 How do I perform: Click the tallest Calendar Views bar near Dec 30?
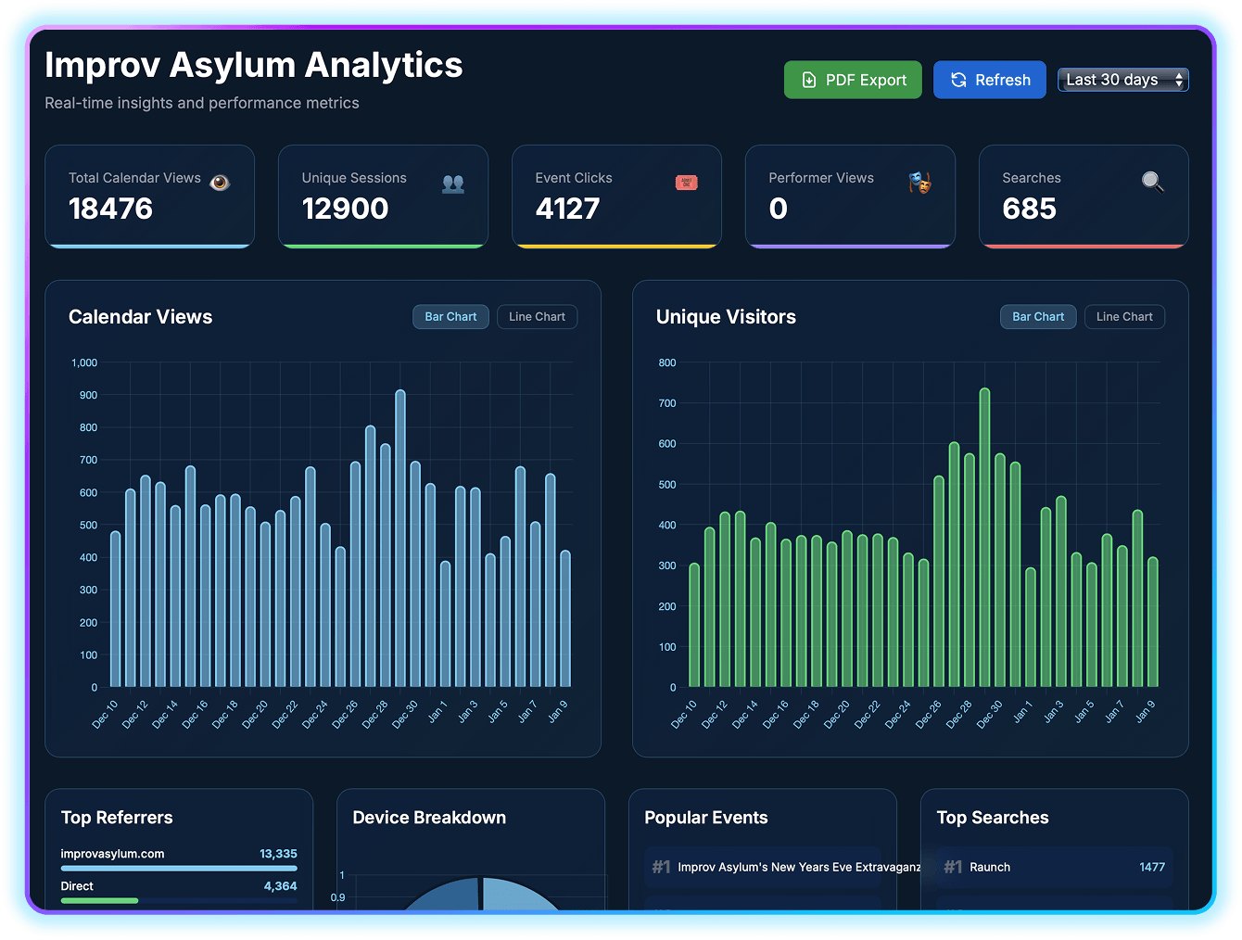point(400,539)
